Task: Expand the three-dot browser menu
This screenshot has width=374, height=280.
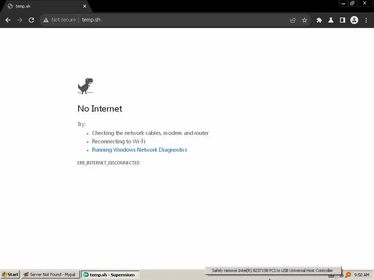Action: [x=366, y=20]
